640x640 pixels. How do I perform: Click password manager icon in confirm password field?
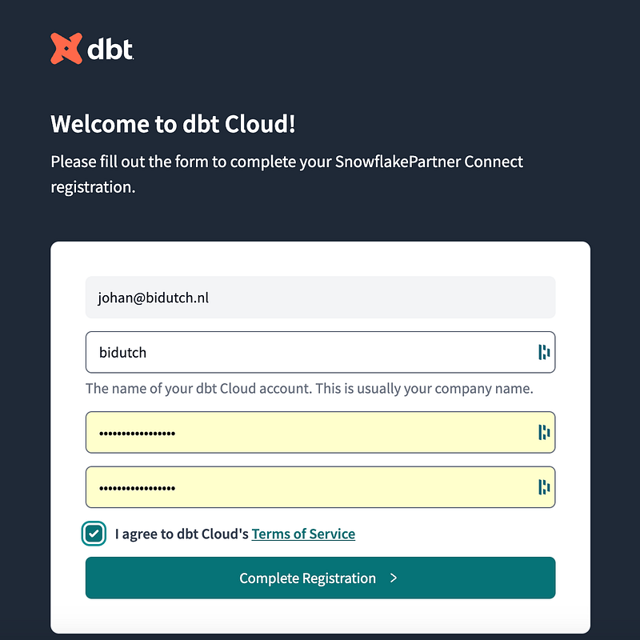(544, 487)
